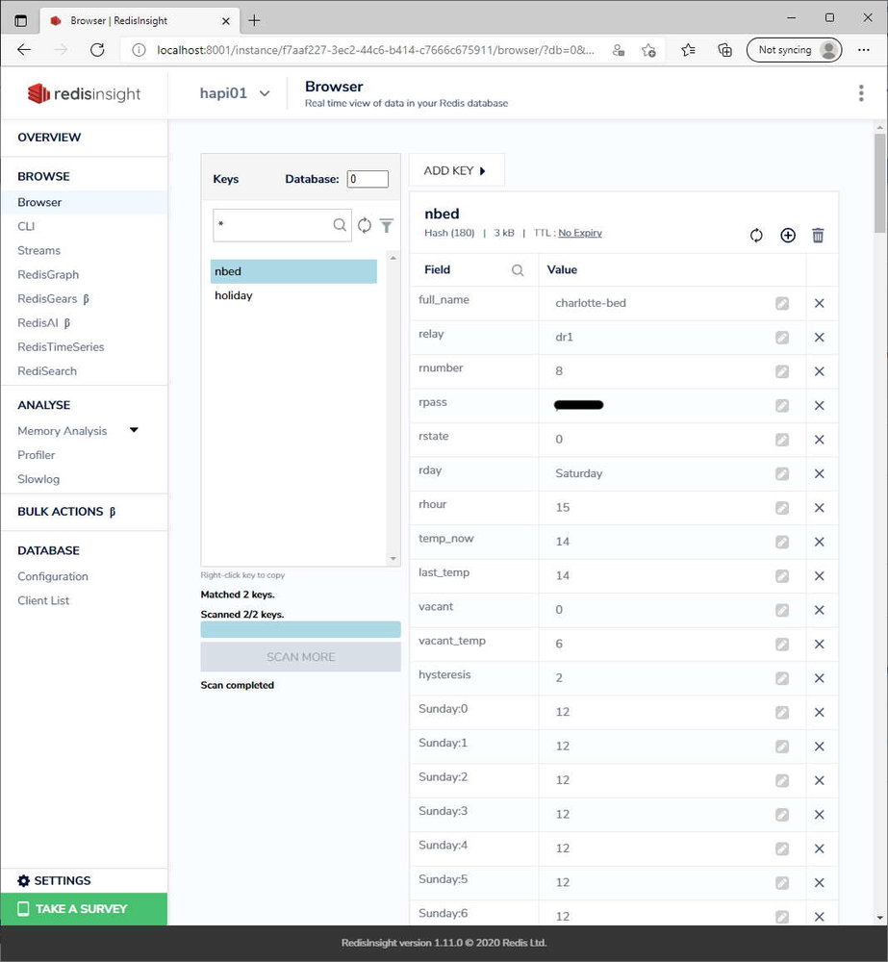Click TAKE A SURVEY button
Viewport: 888px width, 962px height.
tap(84, 909)
